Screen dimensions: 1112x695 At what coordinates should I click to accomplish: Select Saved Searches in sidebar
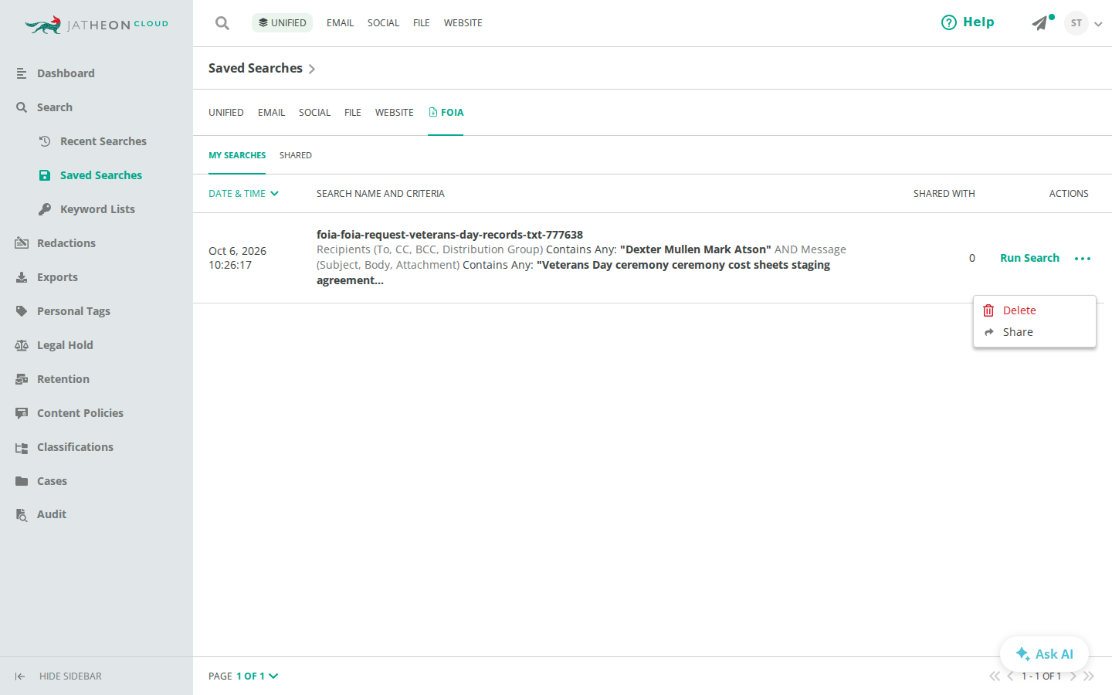click(90, 175)
